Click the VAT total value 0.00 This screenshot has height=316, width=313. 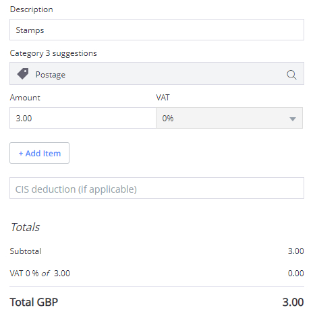pos(296,274)
